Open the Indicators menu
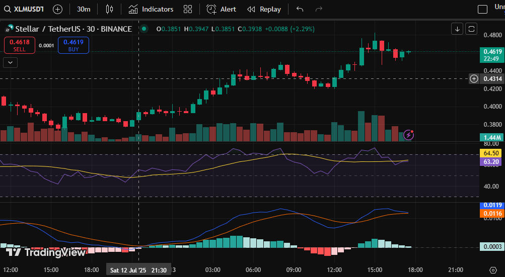505x277 pixels. coord(151,9)
